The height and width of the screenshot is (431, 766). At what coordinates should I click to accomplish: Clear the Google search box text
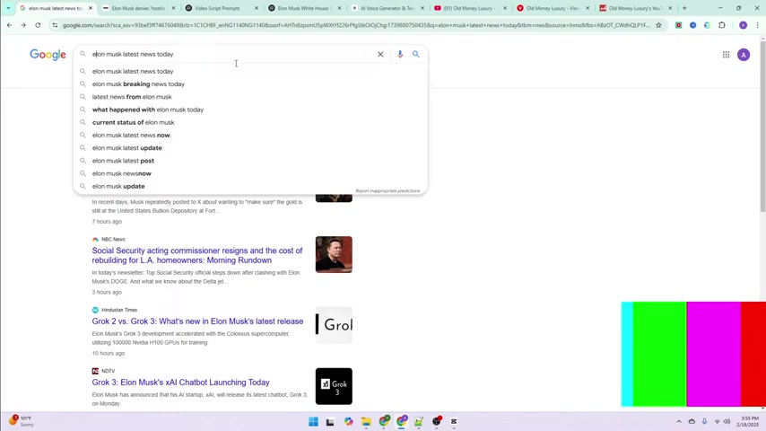[380, 54]
